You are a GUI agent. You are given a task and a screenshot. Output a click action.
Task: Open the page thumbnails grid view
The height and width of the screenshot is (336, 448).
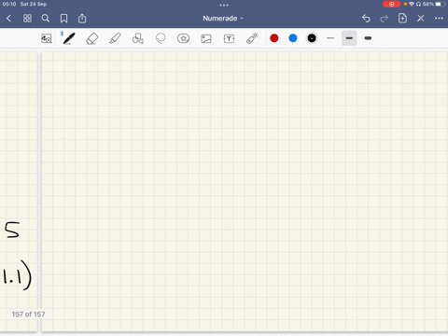[x=27, y=19]
